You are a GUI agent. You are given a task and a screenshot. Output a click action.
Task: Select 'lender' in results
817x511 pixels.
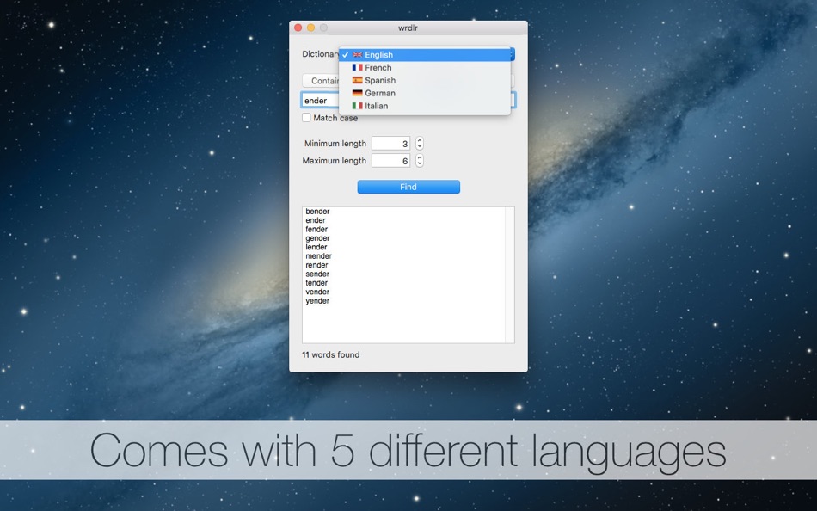pyautogui.click(x=316, y=247)
